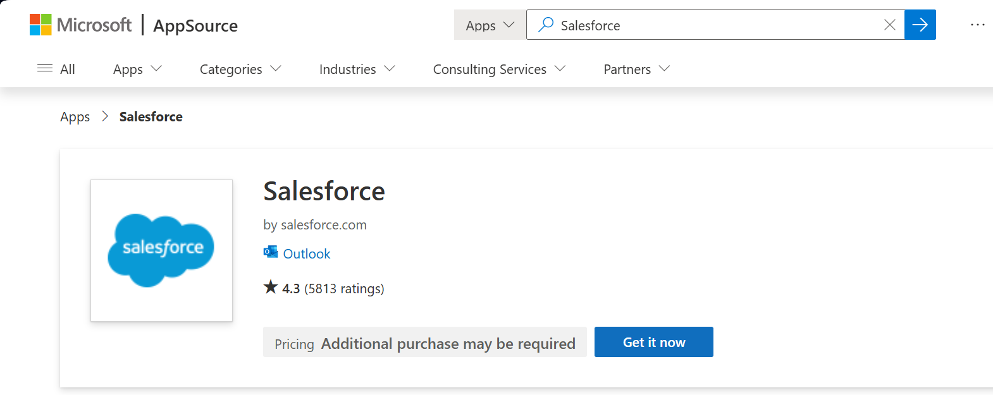This screenshot has height=395, width=993.
Task: Click the rating star icon
Action: tap(271, 287)
